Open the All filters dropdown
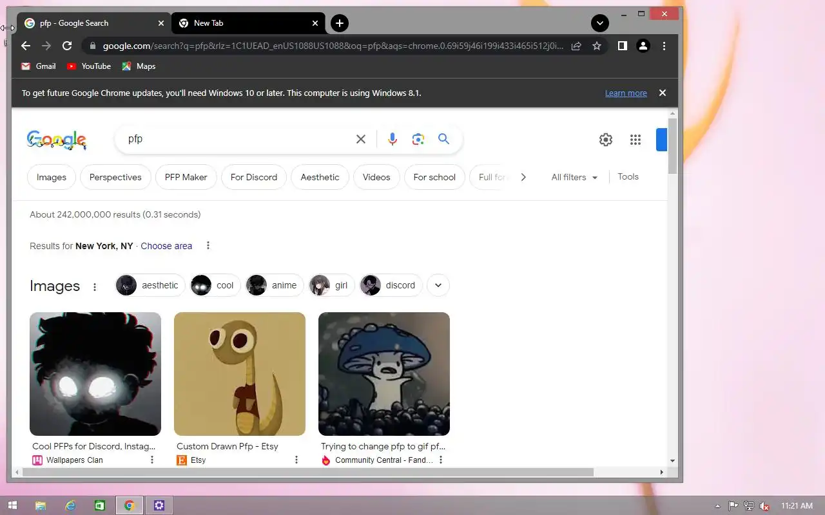 [574, 177]
